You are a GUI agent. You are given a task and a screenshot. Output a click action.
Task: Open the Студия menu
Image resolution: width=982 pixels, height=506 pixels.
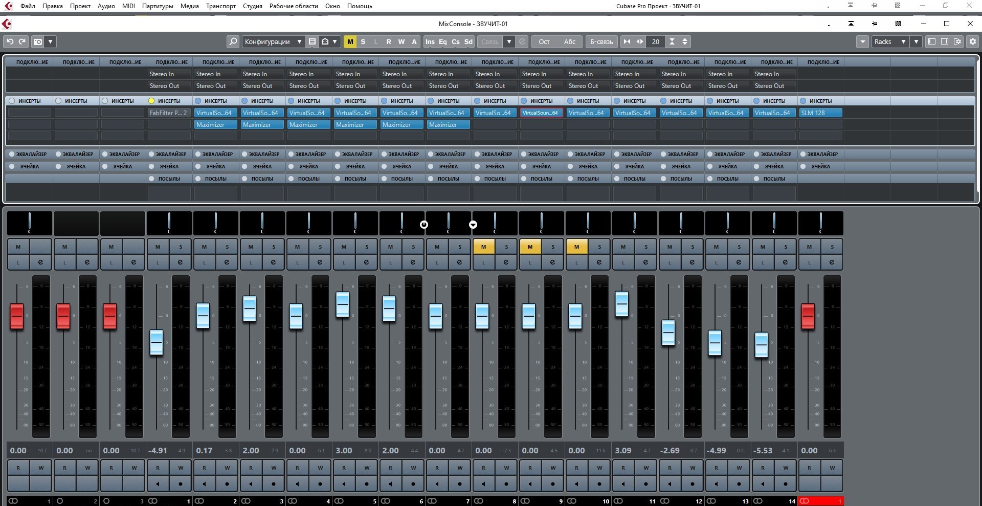tap(253, 6)
